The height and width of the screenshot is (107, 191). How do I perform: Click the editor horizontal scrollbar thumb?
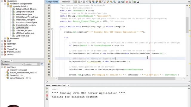tap(117, 78)
